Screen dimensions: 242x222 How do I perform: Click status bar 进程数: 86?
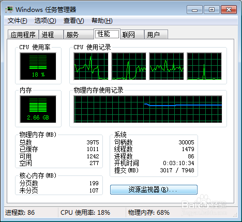[20, 213]
